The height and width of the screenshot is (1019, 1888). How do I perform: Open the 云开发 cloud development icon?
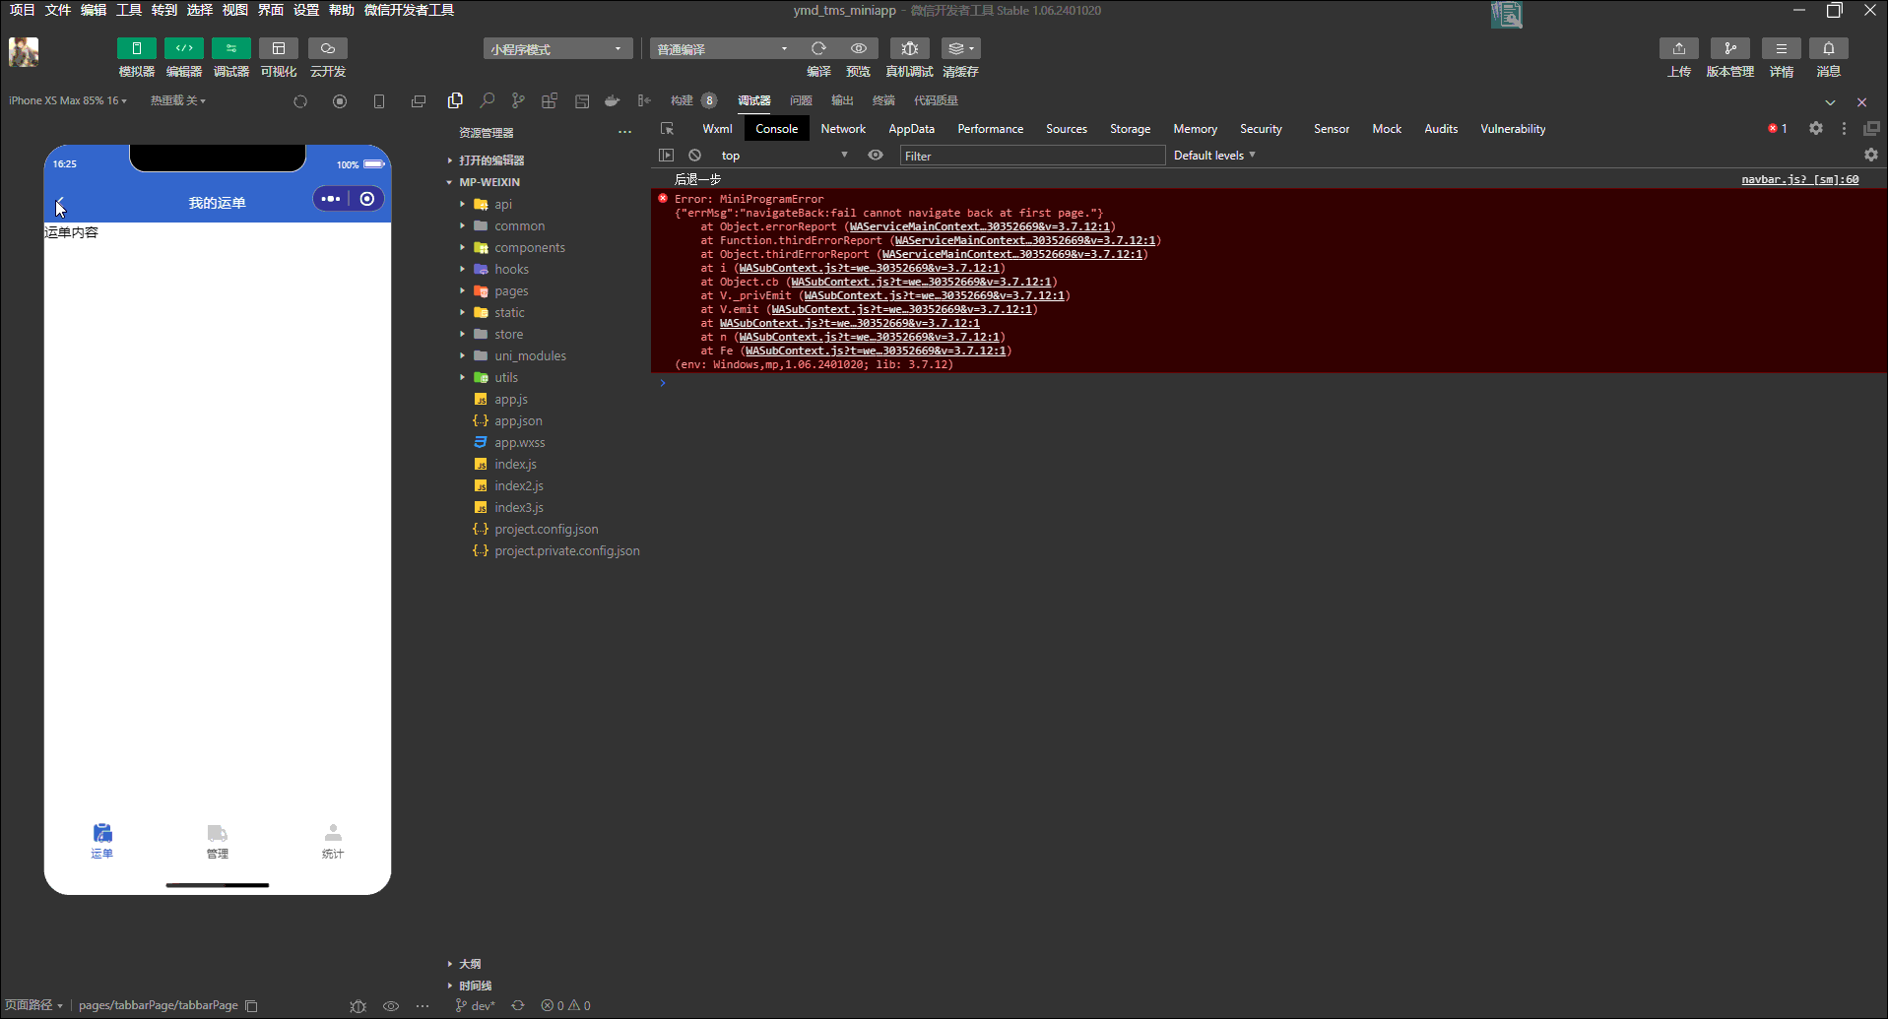[328, 48]
